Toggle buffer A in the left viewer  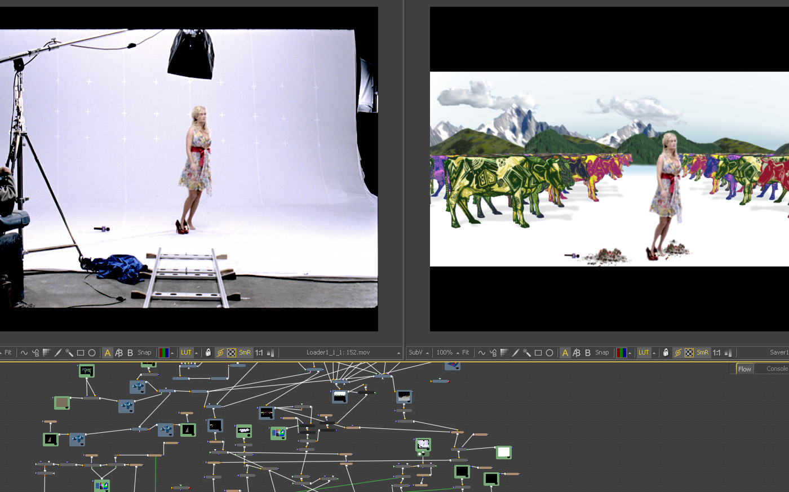click(108, 353)
